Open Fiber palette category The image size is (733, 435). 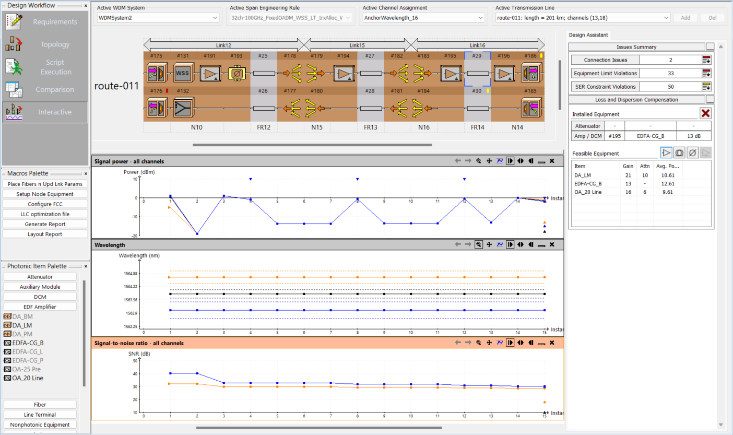coord(40,404)
